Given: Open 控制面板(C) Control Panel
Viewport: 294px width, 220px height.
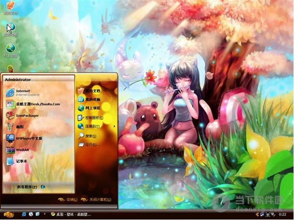Looking at the screenshot, I should [x=91, y=118].
